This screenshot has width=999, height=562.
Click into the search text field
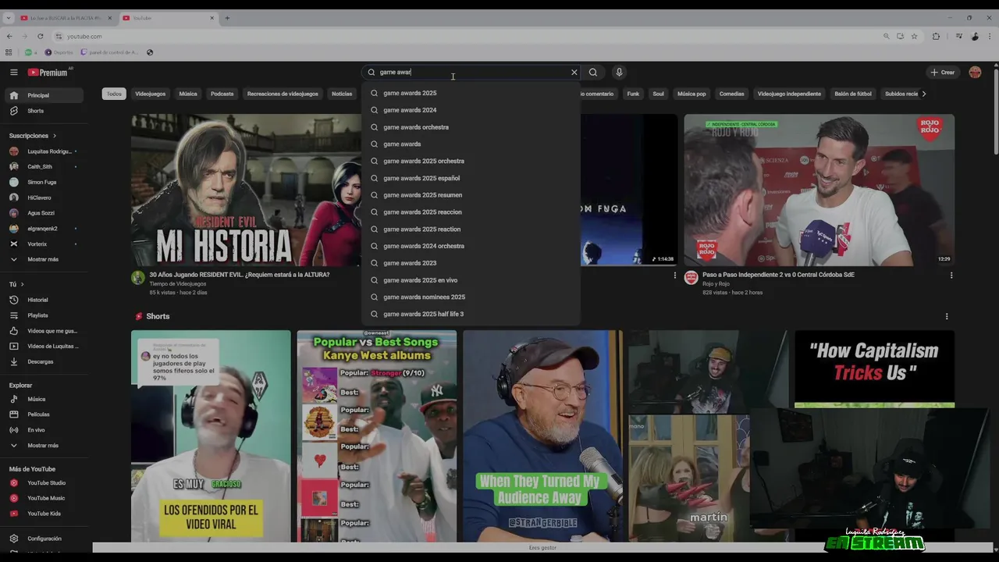[x=472, y=72]
